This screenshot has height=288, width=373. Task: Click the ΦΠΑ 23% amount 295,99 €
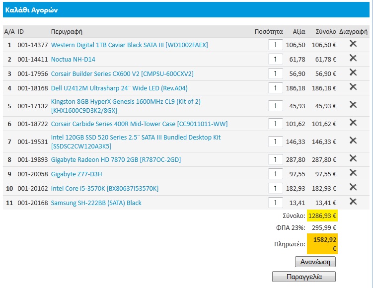pyautogui.click(x=324, y=228)
